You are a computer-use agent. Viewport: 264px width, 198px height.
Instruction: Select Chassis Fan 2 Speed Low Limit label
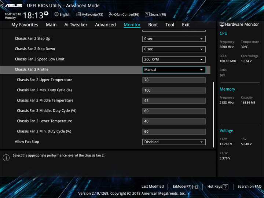pyautogui.click(x=40, y=59)
